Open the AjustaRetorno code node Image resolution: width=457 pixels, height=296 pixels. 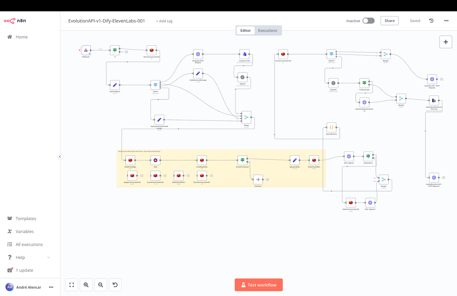click(x=331, y=127)
